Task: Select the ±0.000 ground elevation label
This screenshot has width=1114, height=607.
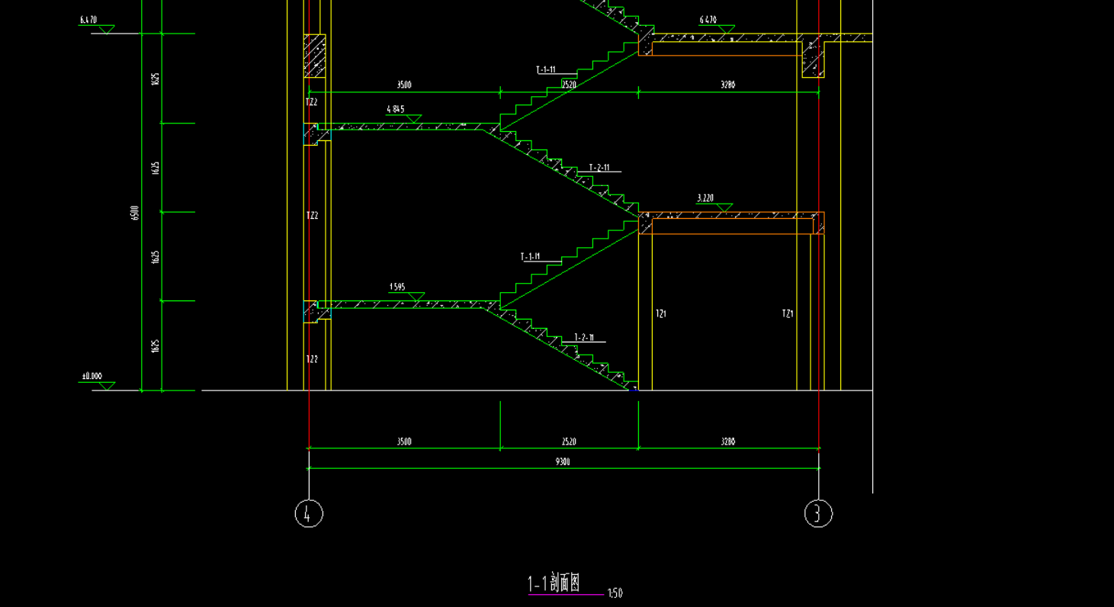Action: 92,377
